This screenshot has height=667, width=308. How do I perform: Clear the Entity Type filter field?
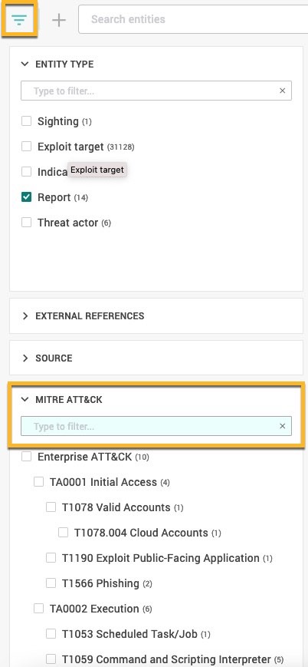283,91
